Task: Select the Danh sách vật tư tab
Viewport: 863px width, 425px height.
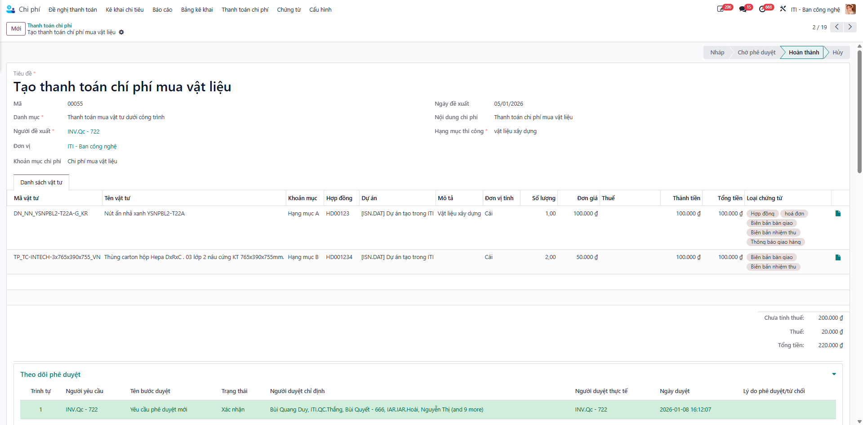Action: click(41, 182)
